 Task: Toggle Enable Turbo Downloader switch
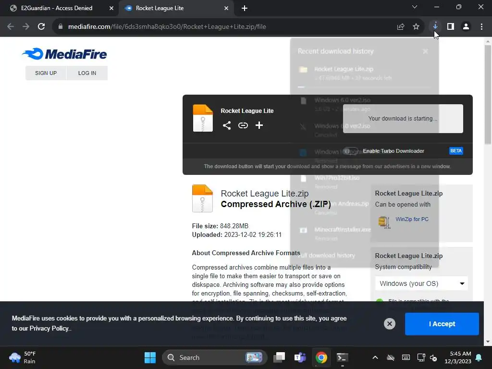point(350,151)
